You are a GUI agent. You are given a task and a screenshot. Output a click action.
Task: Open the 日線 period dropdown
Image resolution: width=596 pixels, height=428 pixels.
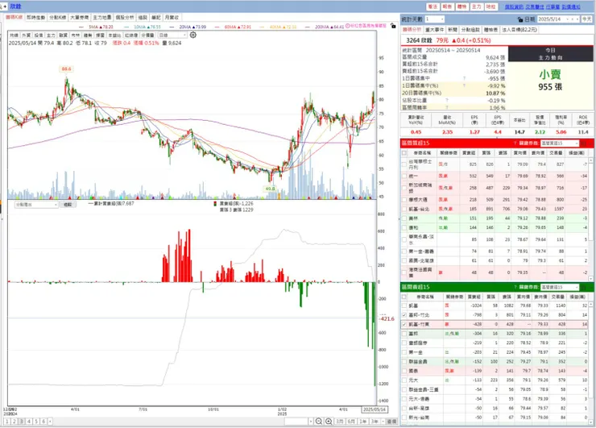pyautogui.click(x=172, y=35)
